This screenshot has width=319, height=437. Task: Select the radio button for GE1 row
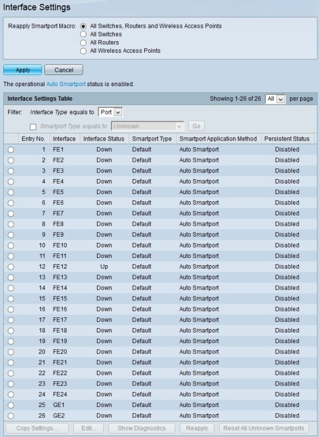click(11, 405)
